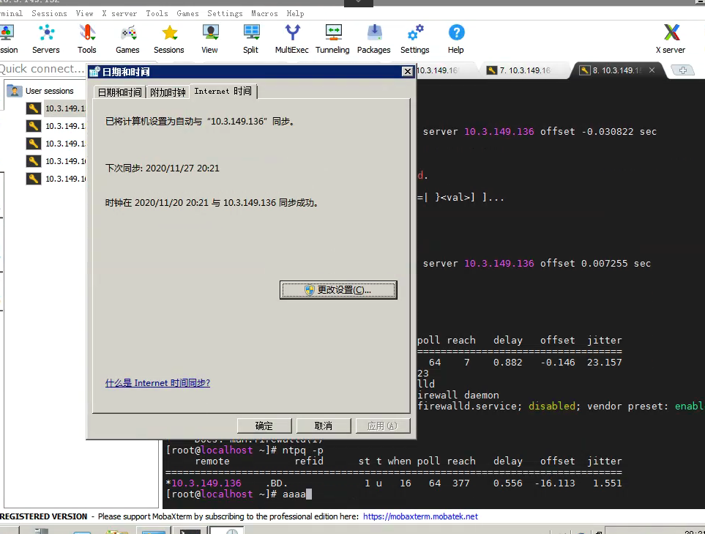Screen dimensions: 705x534
Task: Switch to terminal tab 7. 10.3.149.16
Action: click(524, 70)
